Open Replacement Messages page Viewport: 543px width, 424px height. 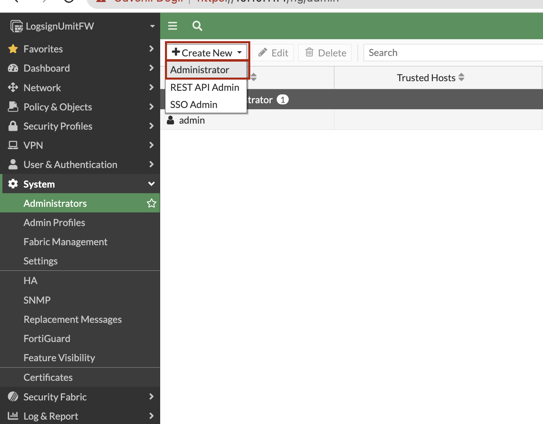(x=80, y=319)
